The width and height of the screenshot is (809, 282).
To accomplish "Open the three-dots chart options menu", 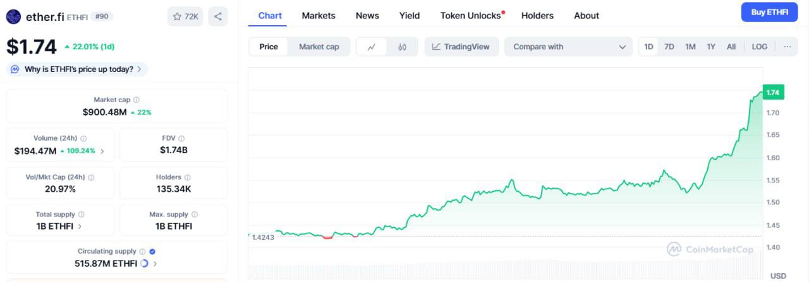I will [x=787, y=47].
